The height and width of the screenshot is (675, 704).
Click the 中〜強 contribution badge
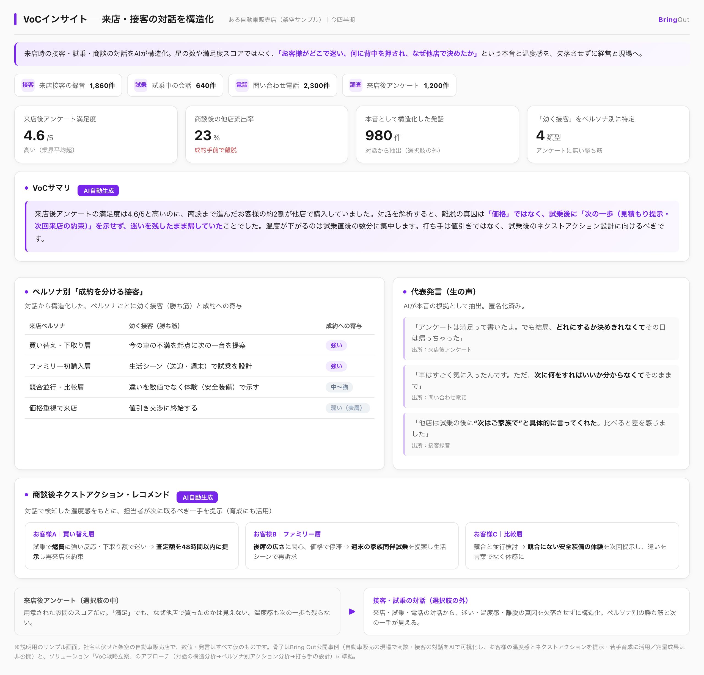click(339, 387)
